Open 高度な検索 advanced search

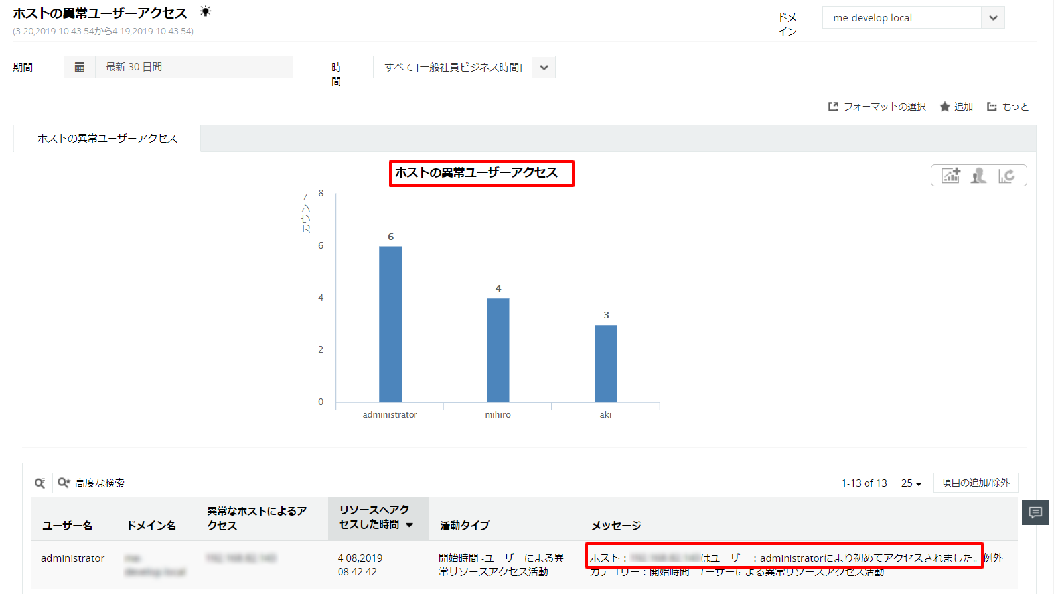pos(92,483)
